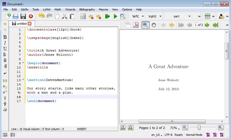Expand hidden toolbar items after part dropdown
The height and width of the screenshot is (139, 231).
[199, 16]
